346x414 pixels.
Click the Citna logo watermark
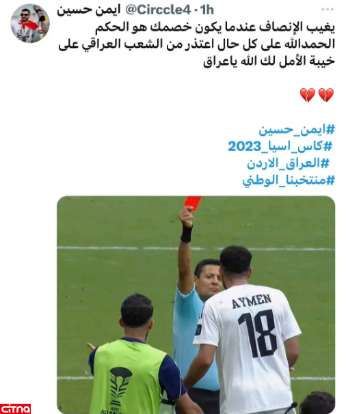click(15, 409)
